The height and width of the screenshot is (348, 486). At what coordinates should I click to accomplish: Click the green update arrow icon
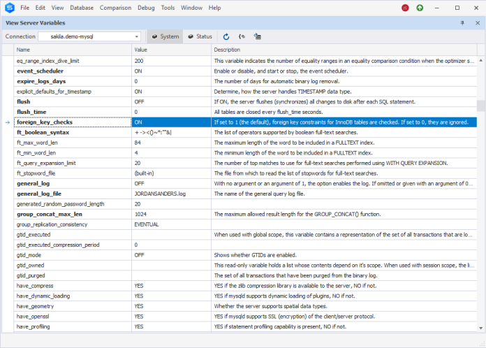pyautogui.click(x=420, y=8)
